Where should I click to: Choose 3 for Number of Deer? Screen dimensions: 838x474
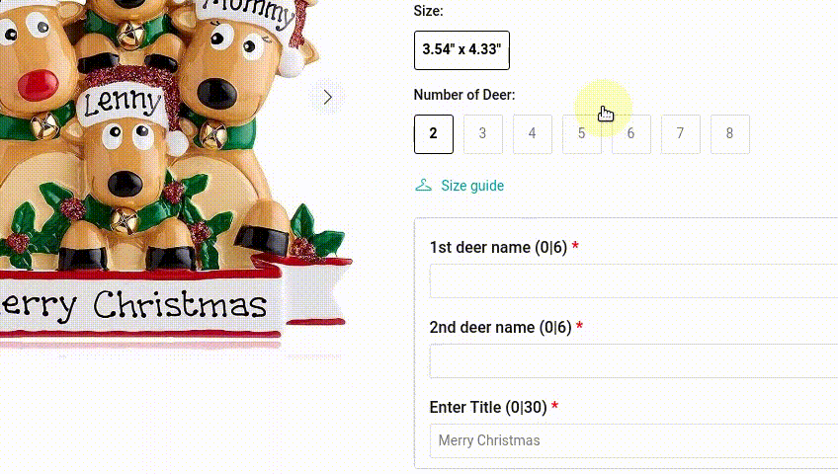tap(482, 134)
